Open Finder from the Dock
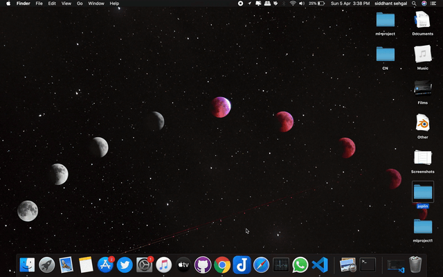 coord(27,265)
